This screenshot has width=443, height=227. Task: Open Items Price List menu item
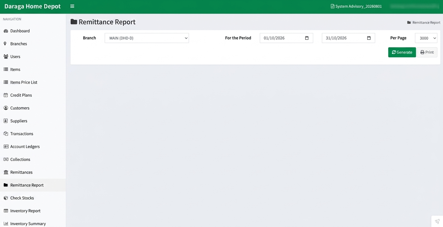(x=33, y=82)
